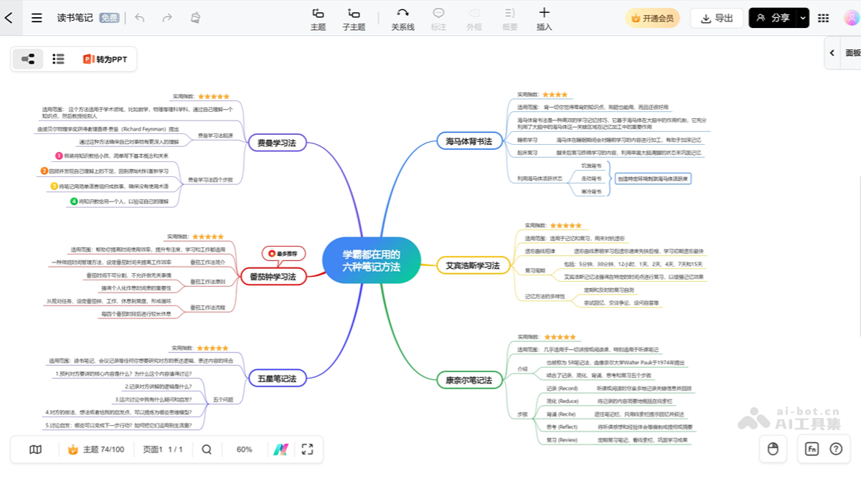Convert mind map with 转为PPT

[x=105, y=59]
